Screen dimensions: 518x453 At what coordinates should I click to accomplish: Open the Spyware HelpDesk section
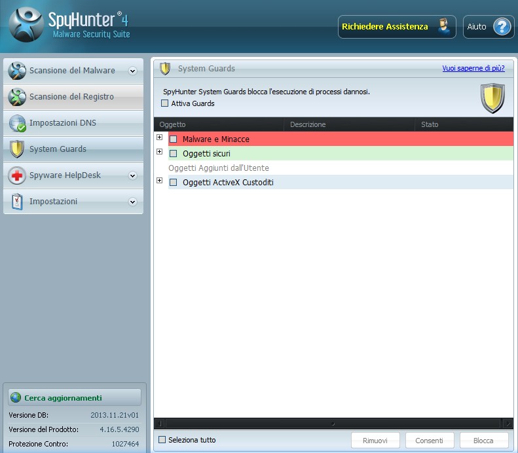[x=73, y=175]
